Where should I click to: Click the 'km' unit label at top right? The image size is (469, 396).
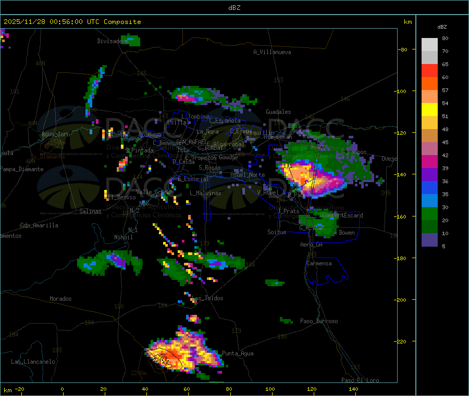point(408,22)
